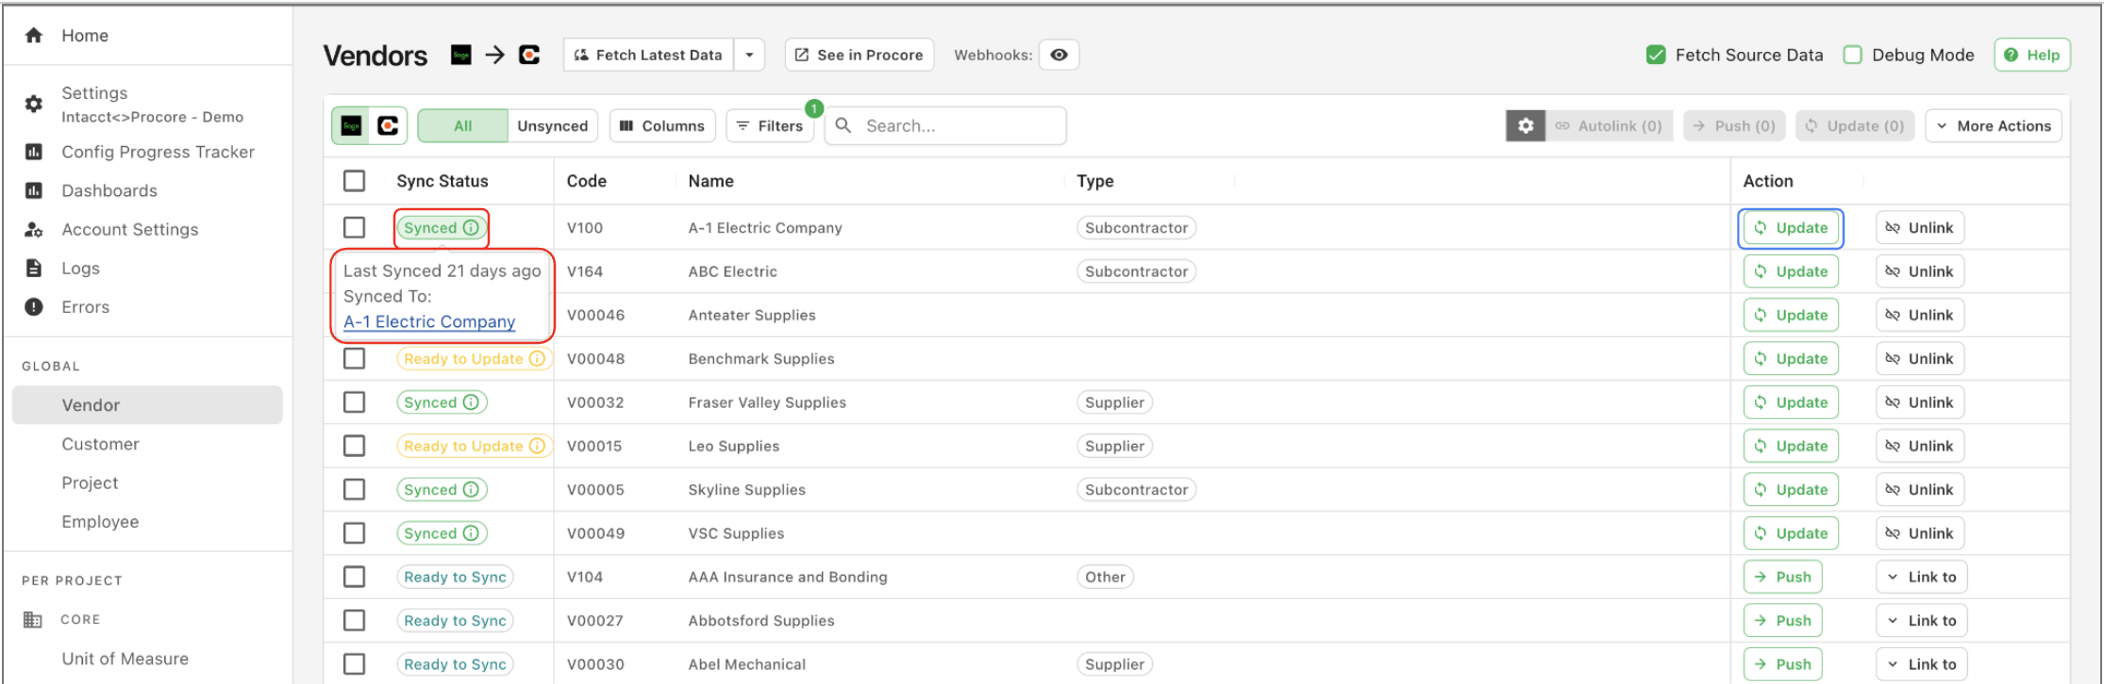This screenshot has height=684, width=2104.
Task: Open Project in sidebar
Action: [x=90, y=482]
